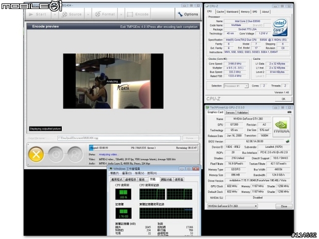Select Graphics Card tab in GPU-Z
Screen dimensions: 319x239
point(215,112)
